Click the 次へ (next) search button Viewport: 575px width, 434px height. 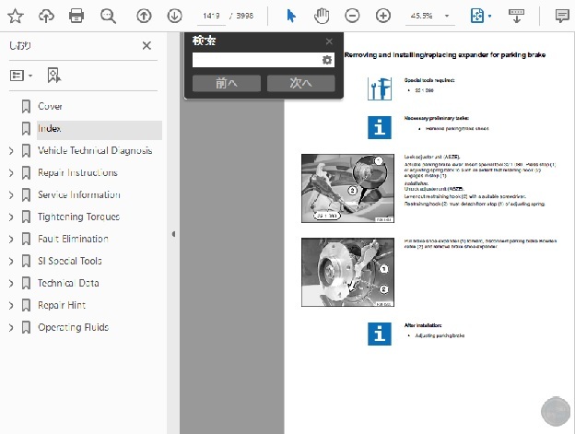tap(301, 83)
